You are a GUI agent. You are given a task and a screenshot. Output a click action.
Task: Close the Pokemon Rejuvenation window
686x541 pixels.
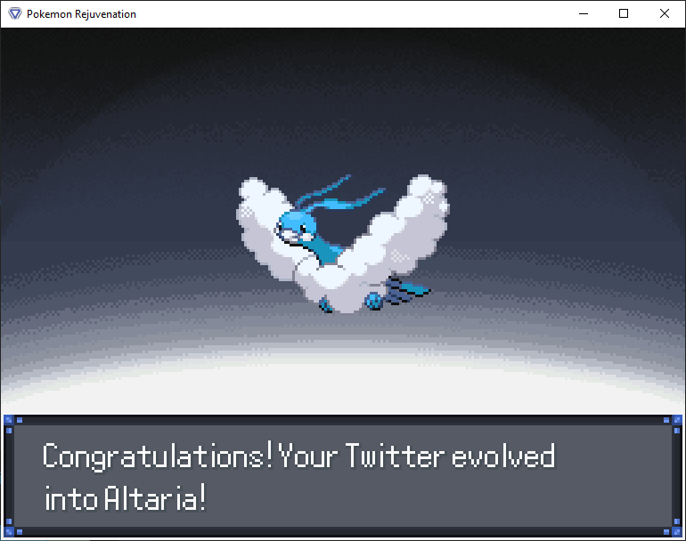[664, 13]
